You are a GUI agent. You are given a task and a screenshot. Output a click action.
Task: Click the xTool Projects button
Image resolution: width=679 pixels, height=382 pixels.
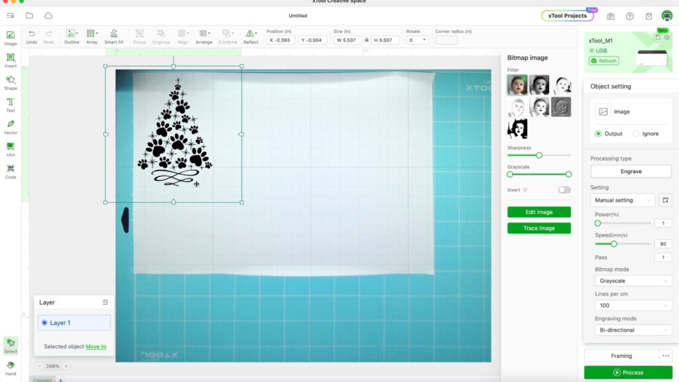coord(568,16)
